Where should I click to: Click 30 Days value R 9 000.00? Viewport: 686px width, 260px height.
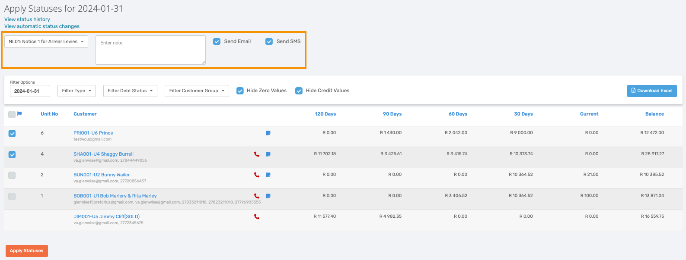click(x=521, y=133)
